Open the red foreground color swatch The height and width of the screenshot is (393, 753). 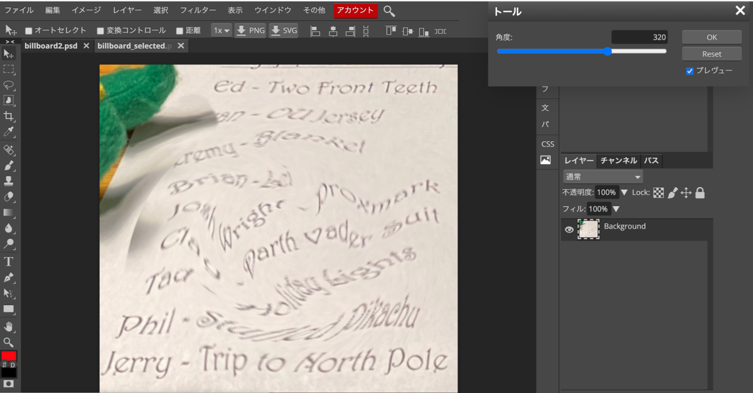9,355
